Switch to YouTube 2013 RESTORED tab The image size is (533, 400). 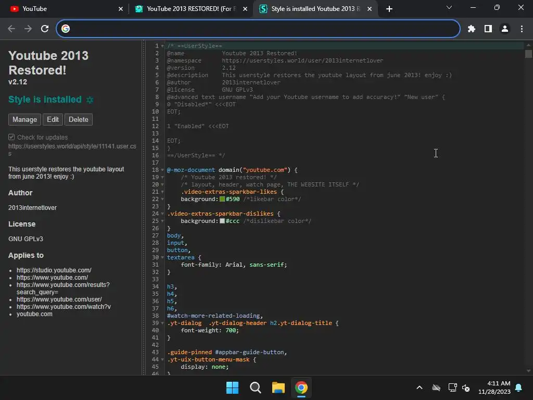(x=191, y=9)
